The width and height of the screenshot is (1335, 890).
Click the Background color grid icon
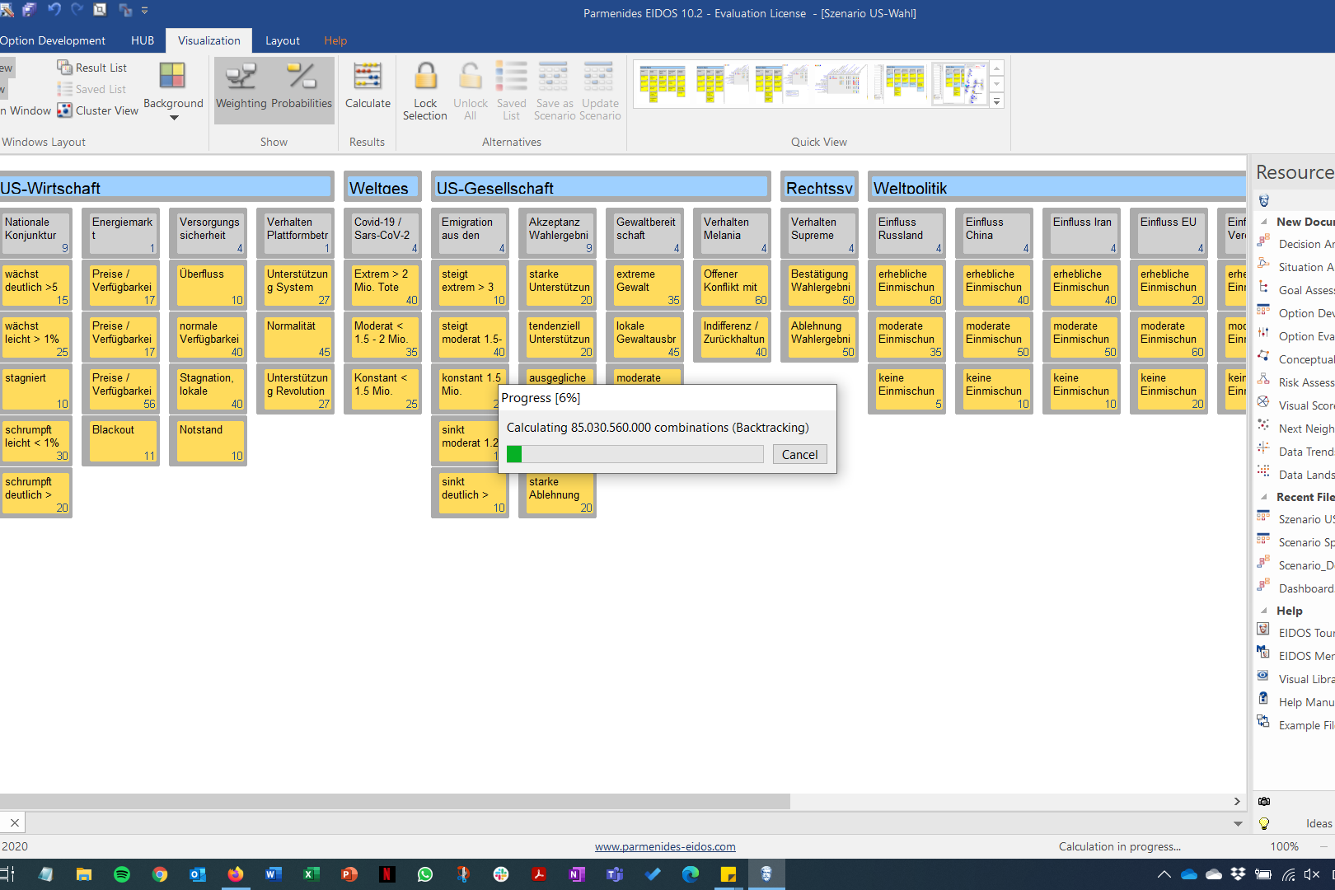tap(172, 76)
